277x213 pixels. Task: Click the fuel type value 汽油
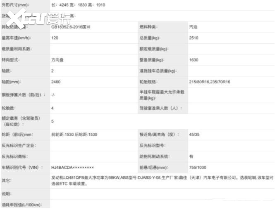point(193,27)
